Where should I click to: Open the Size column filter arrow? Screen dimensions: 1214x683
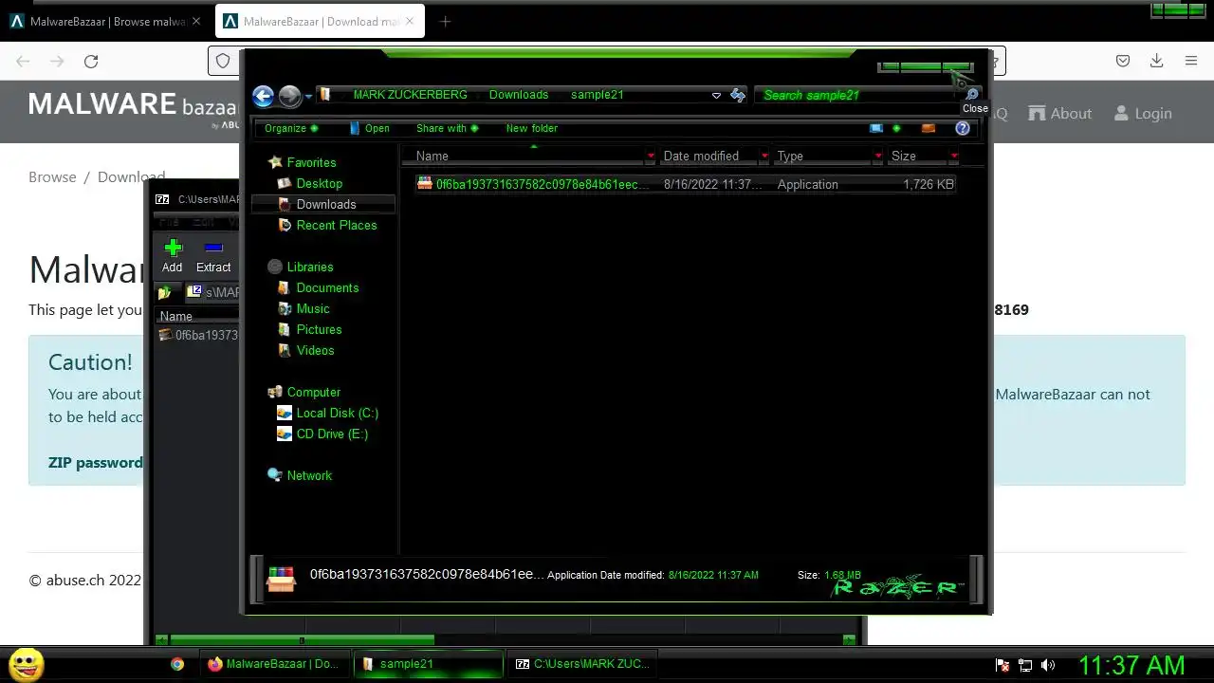[954, 156]
